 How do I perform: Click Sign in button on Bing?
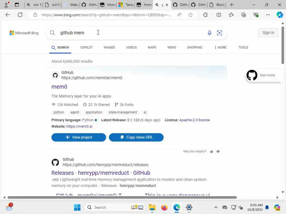(x=268, y=33)
